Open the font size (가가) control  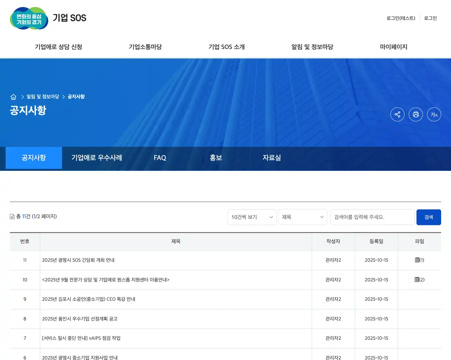coord(434,114)
